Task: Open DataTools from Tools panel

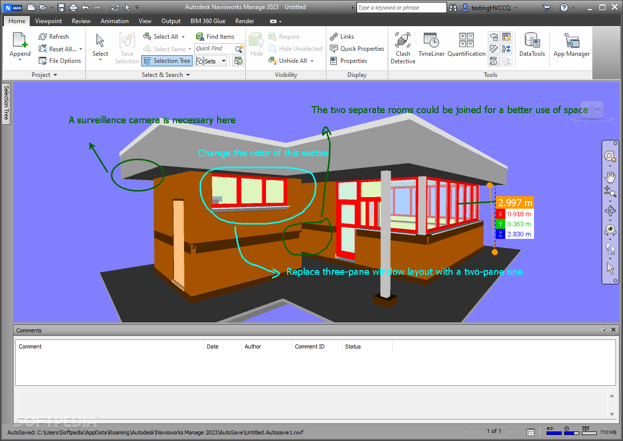Action: pos(532,45)
